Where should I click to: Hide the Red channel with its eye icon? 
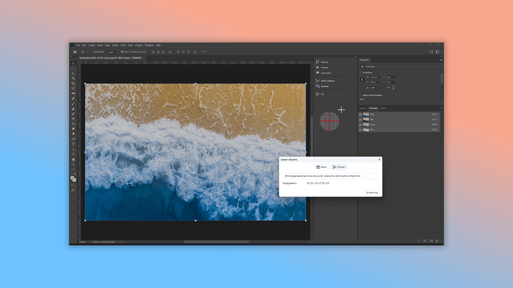point(360,119)
